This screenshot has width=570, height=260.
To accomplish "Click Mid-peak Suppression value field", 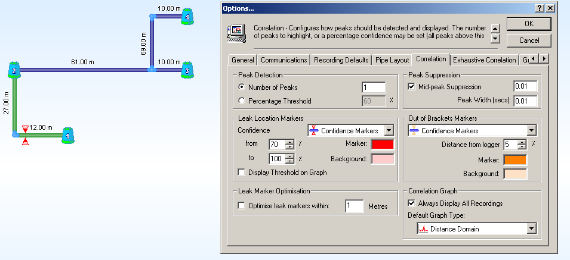I will [x=525, y=86].
